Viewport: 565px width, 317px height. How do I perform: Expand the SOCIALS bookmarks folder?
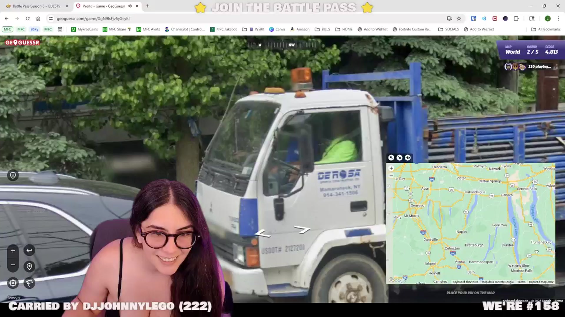click(x=449, y=29)
